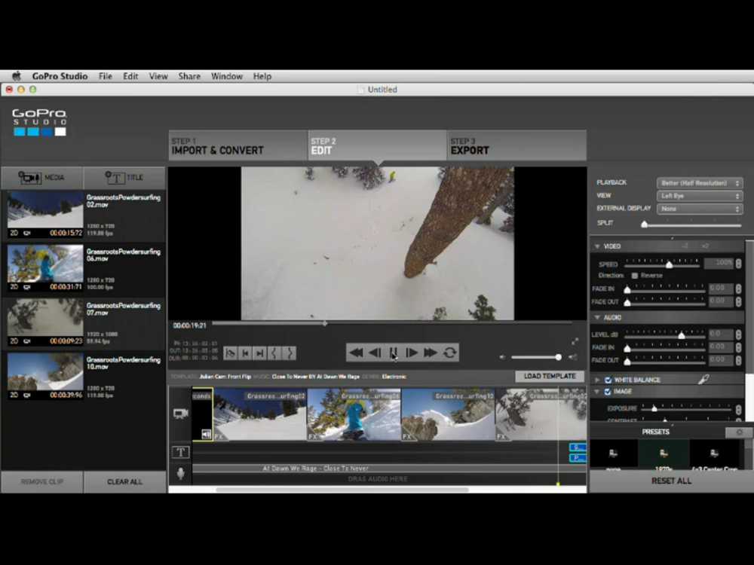Screen dimensions: 754x565
Task: Click the Remove Clip button
Action: click(x=41, y=482)
